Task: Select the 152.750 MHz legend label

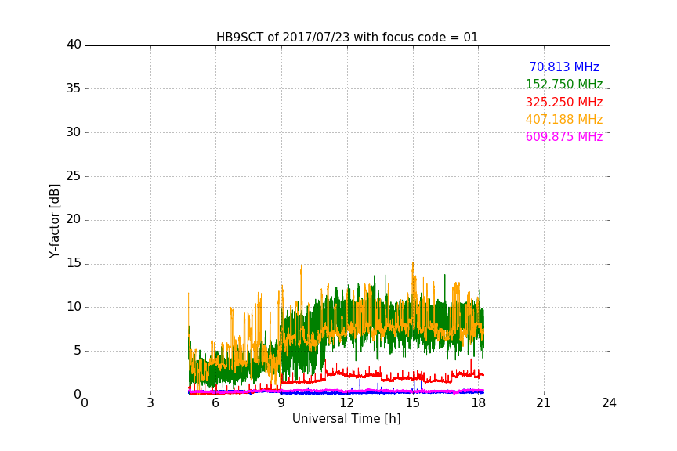Action: 564,84
